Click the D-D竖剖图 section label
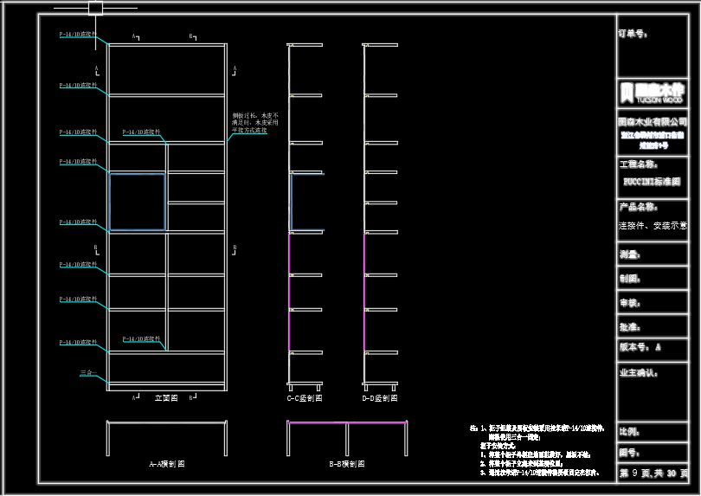Viewport: 701px width, 496px height. click(x=379, y=399)
